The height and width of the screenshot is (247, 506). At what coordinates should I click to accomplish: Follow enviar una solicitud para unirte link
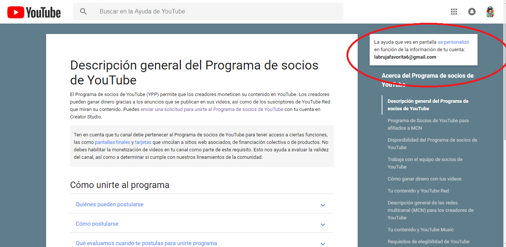(212, 109)
